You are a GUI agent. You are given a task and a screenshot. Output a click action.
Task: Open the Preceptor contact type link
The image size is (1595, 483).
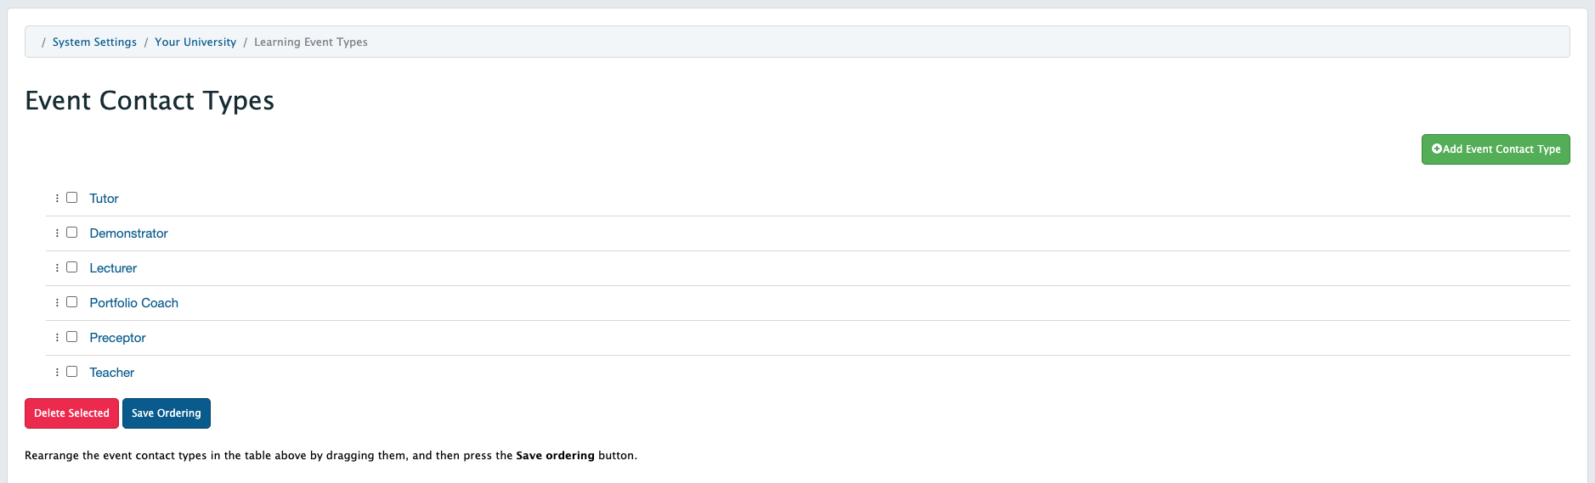click(117, 338)
